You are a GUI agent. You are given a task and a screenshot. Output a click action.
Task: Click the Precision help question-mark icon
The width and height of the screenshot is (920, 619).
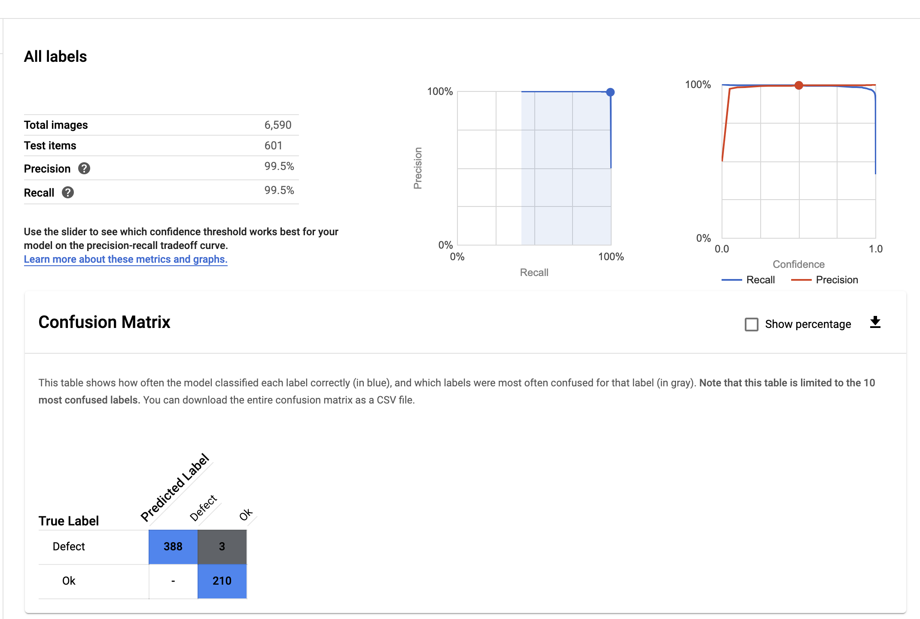pos(84,169)
